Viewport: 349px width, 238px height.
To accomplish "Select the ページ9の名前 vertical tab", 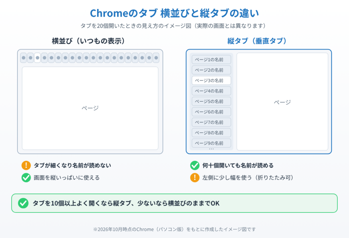I will coord(211,143).
